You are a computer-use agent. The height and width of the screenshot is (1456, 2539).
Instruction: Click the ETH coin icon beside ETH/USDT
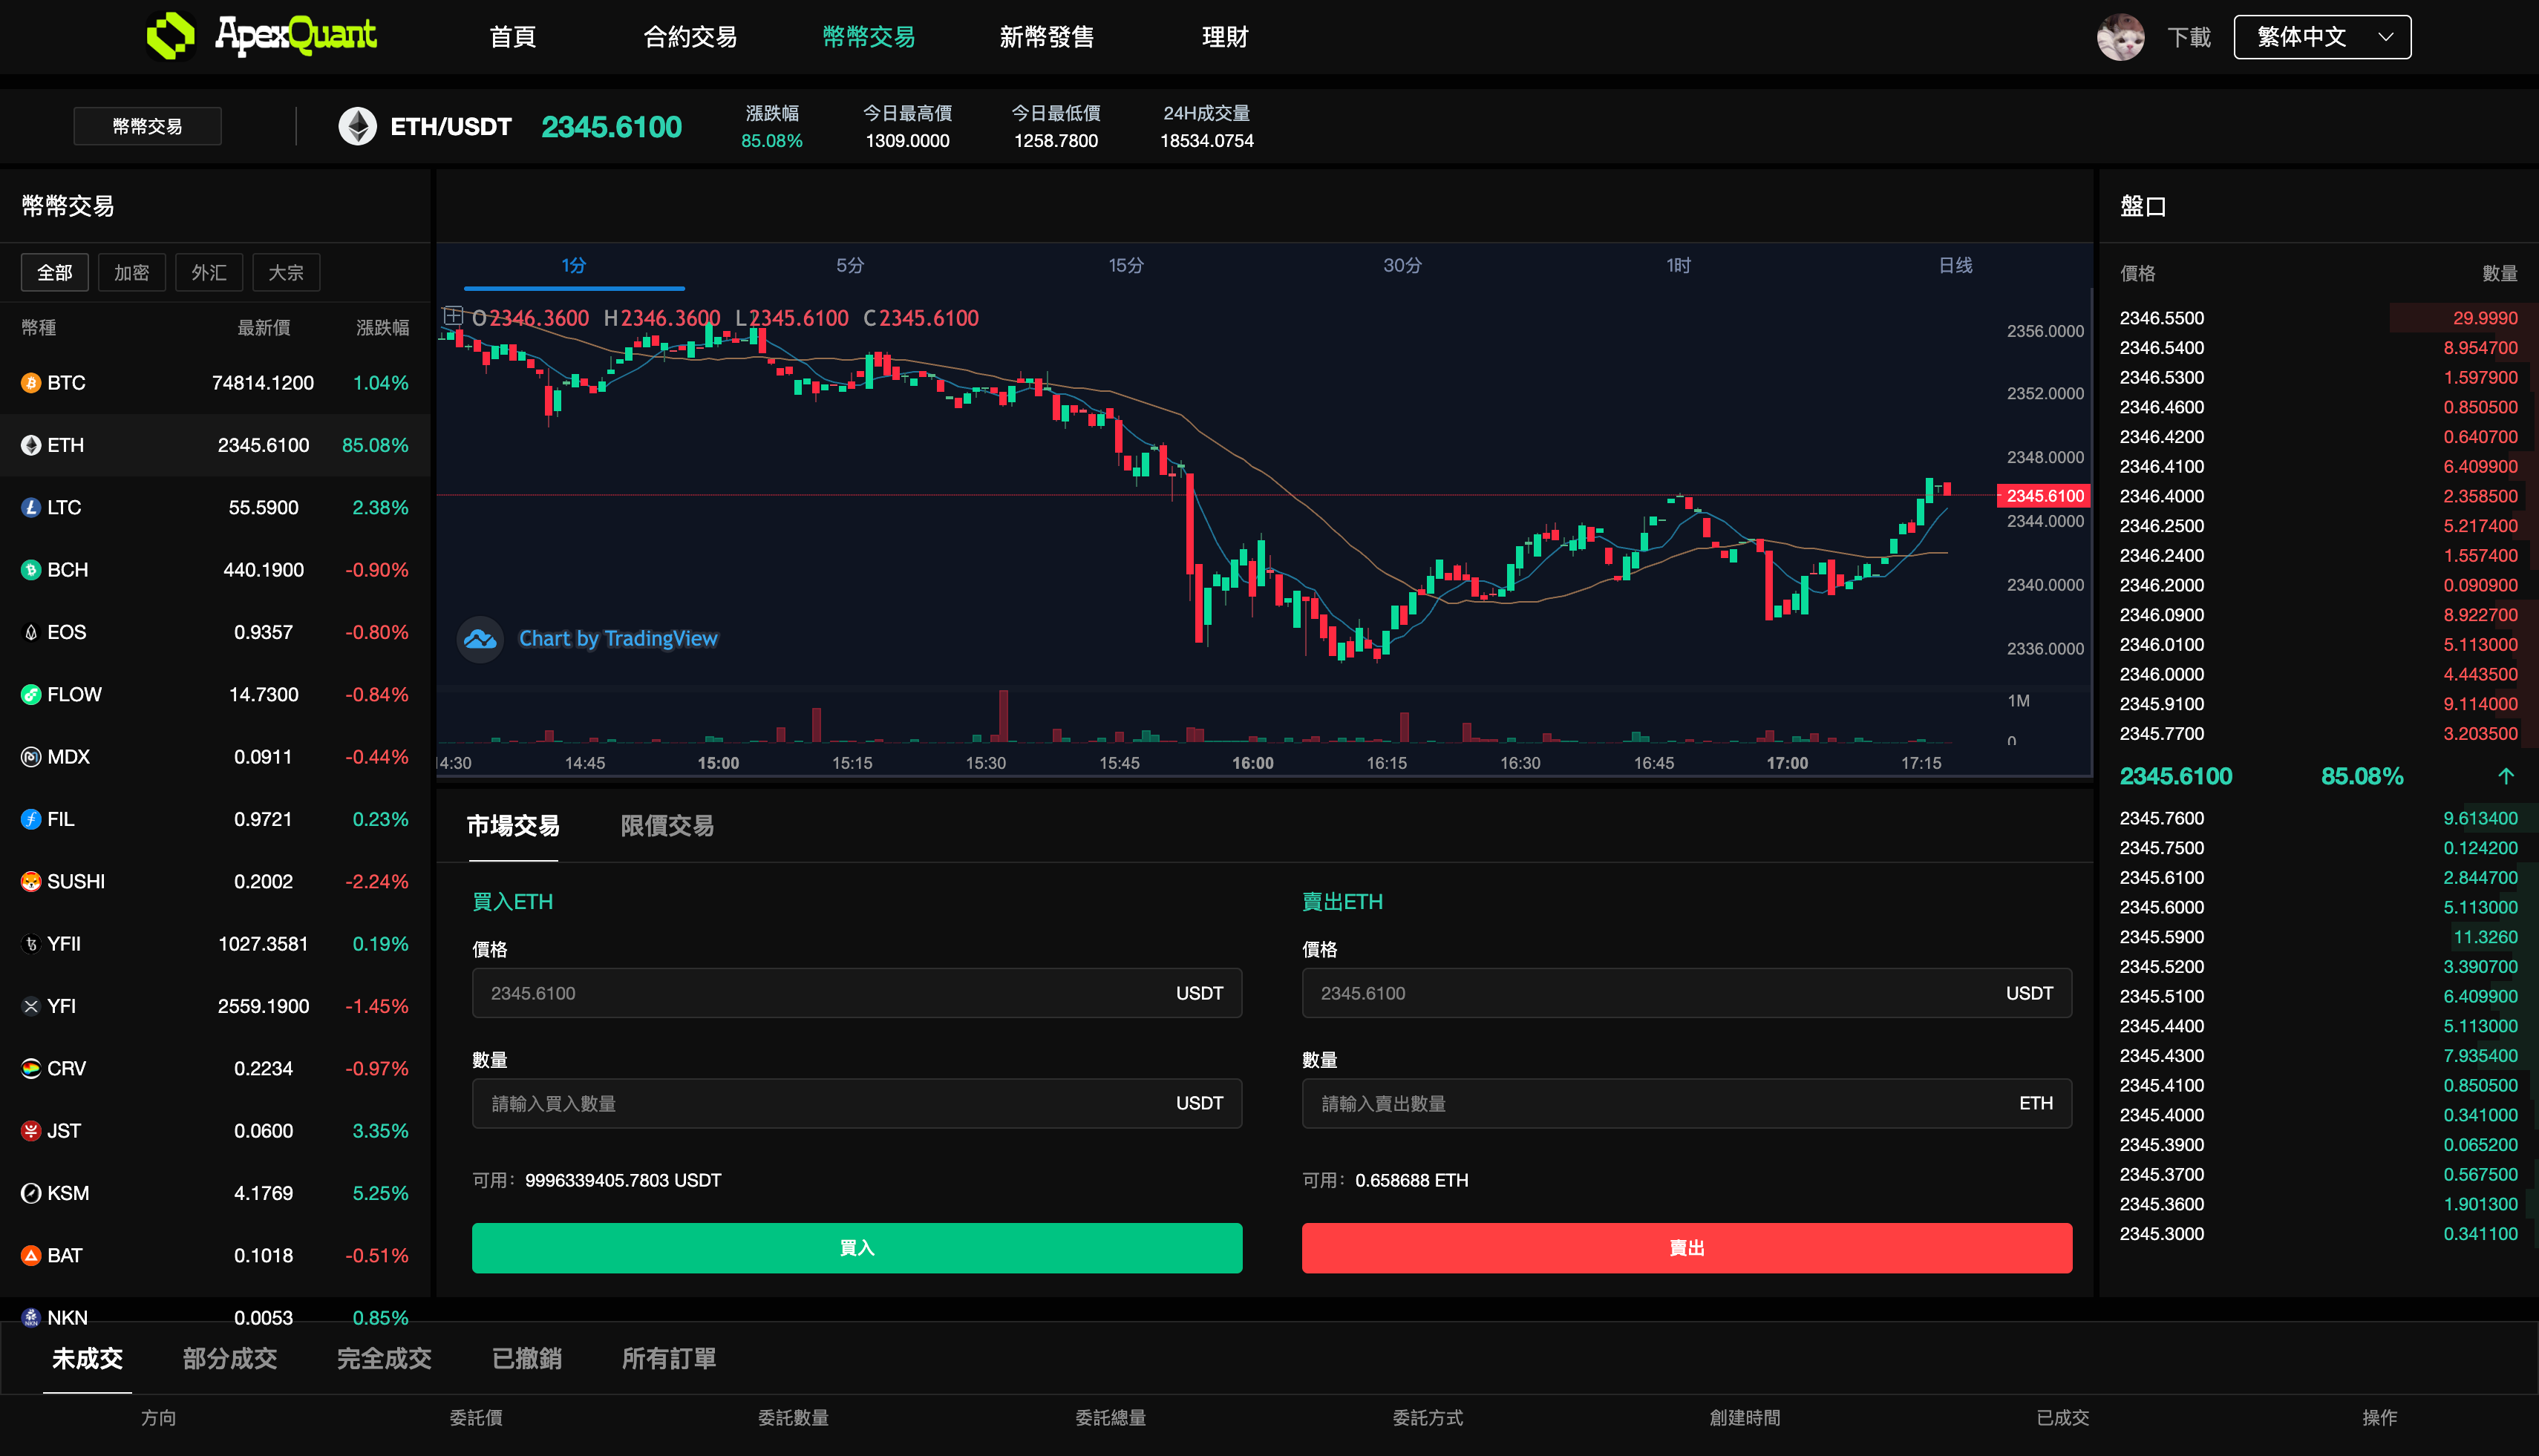(x=357, y=127)
